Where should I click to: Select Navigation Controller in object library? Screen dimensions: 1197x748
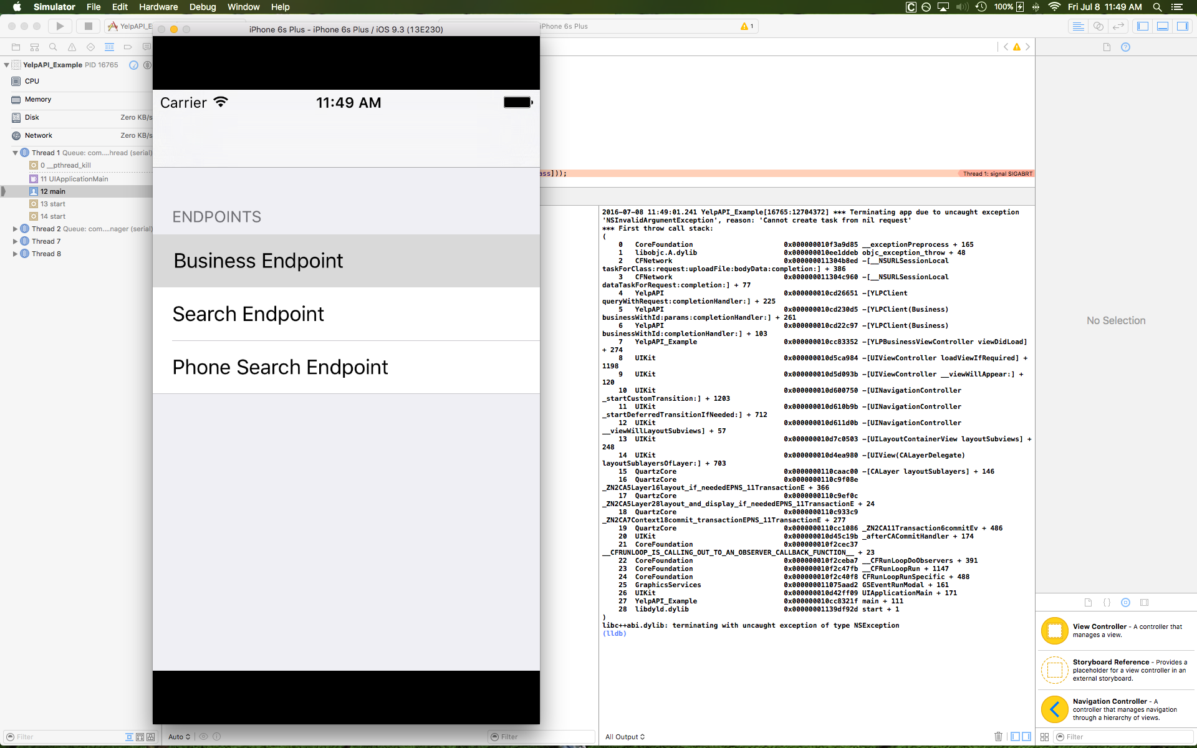click(1116, 709)
